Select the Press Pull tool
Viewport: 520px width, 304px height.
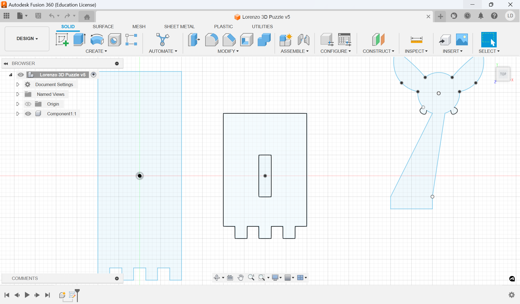coord(194,40)
